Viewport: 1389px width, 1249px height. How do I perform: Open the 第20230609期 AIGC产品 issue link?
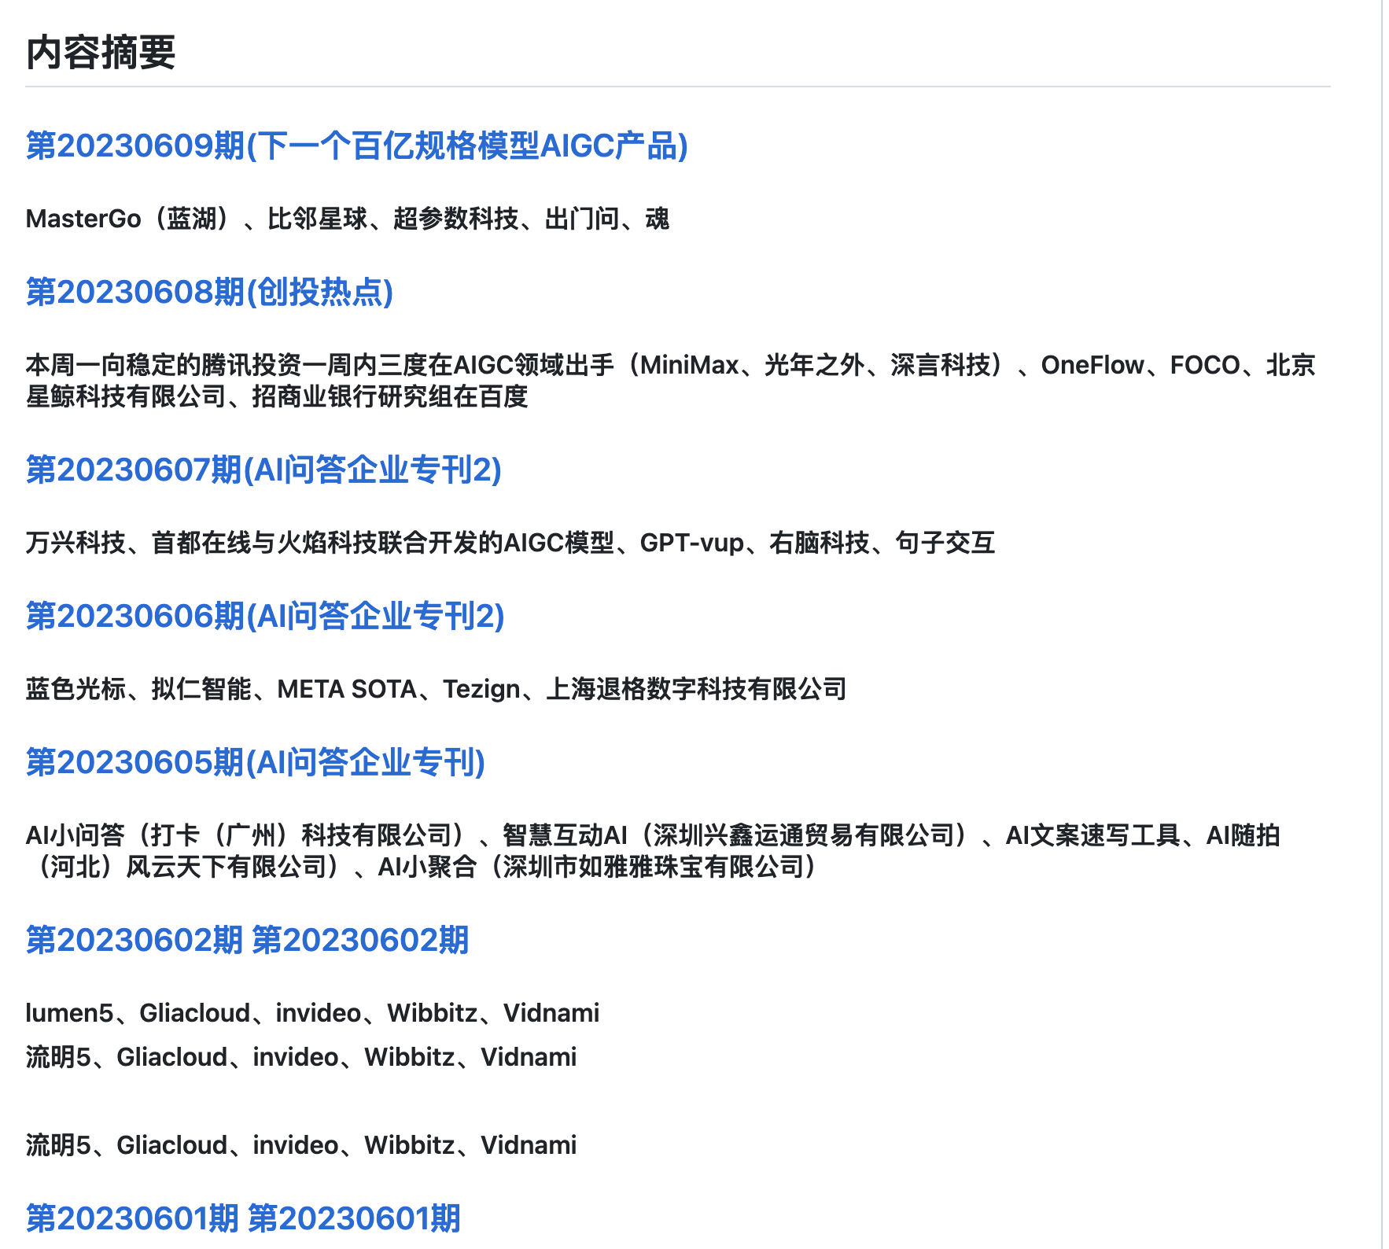click(x=356, y=146)
